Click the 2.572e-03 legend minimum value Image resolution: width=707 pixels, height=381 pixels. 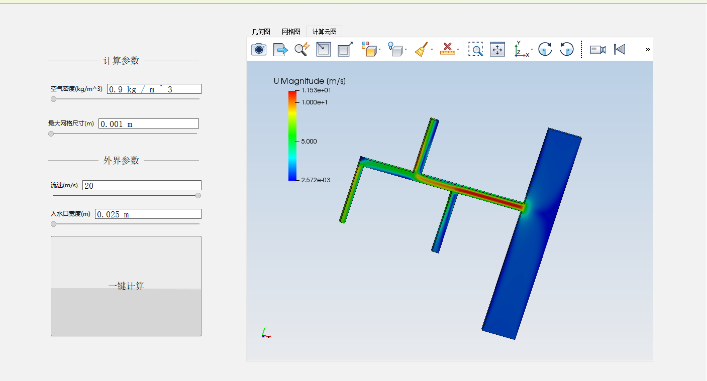(x=316, y=180)
